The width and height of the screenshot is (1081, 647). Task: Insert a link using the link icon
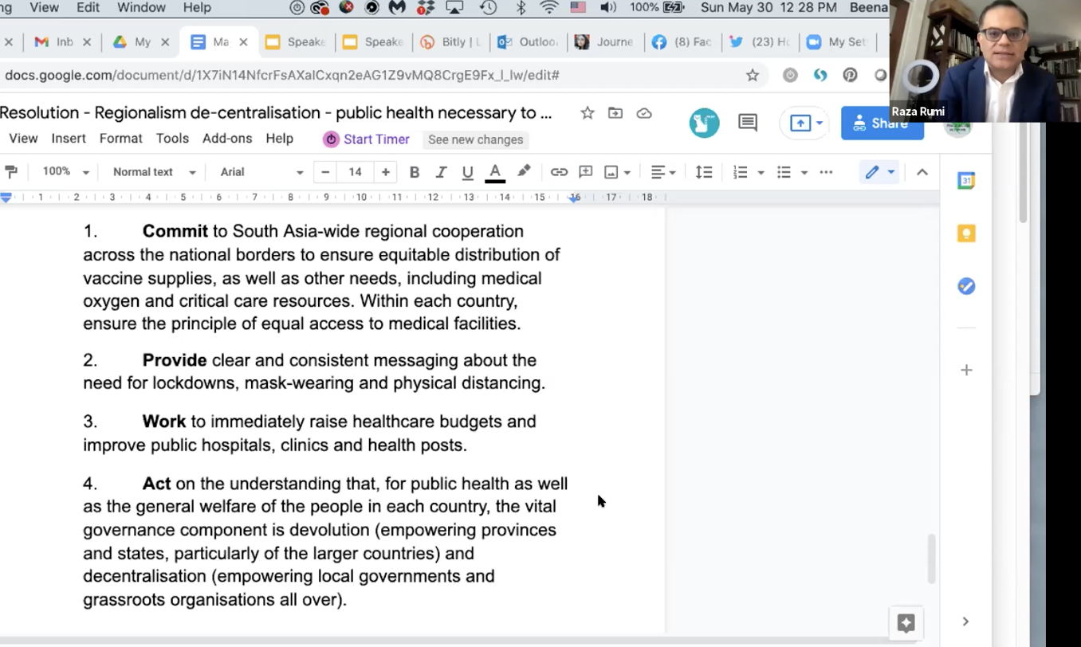[559, 172]
